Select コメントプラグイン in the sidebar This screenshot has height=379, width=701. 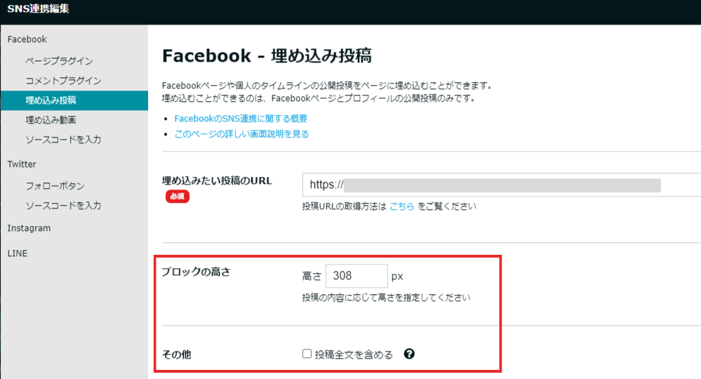(63, 81)
